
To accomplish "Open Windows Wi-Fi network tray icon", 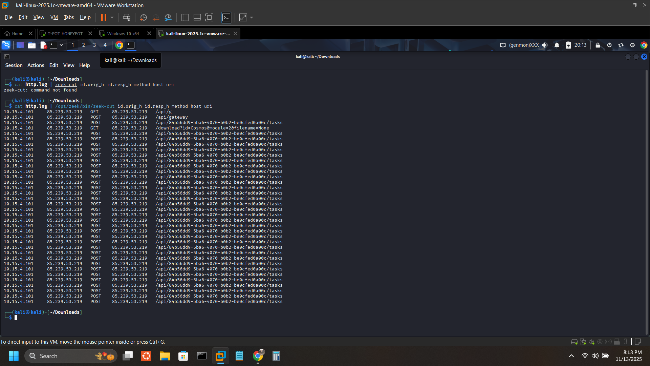I will pyautogui.click(x=585, y=356).
